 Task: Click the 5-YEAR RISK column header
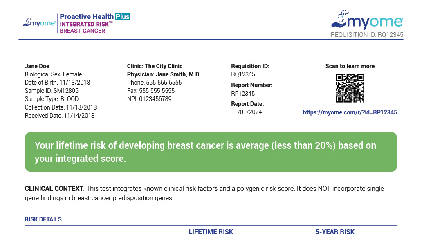[335, 232]
